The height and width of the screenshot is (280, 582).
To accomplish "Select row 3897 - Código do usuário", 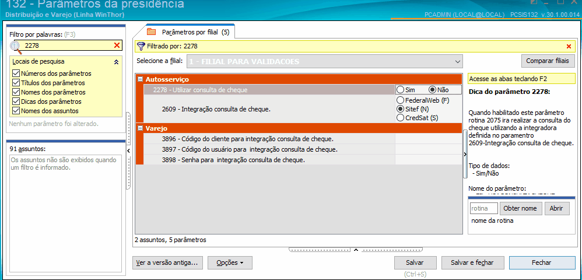I will [269, 149].
